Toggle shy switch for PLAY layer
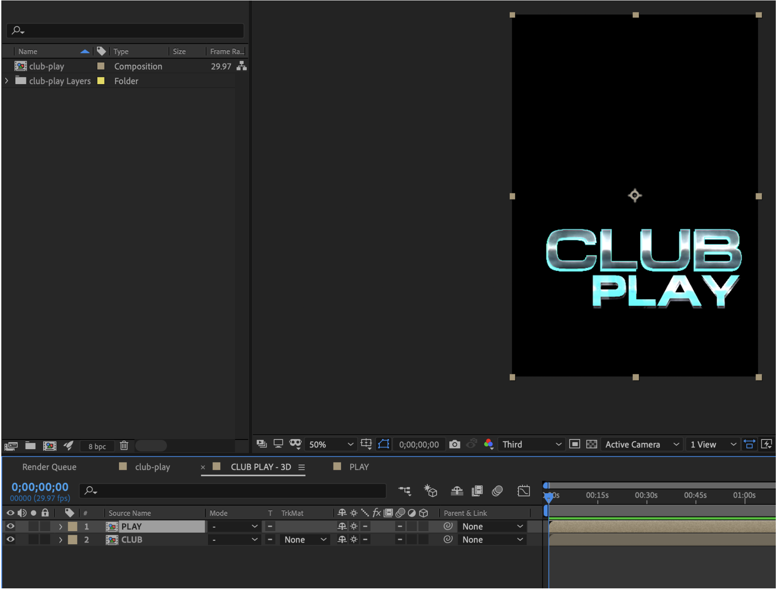Viewport: 778px width, 591px height. (342, 526)
